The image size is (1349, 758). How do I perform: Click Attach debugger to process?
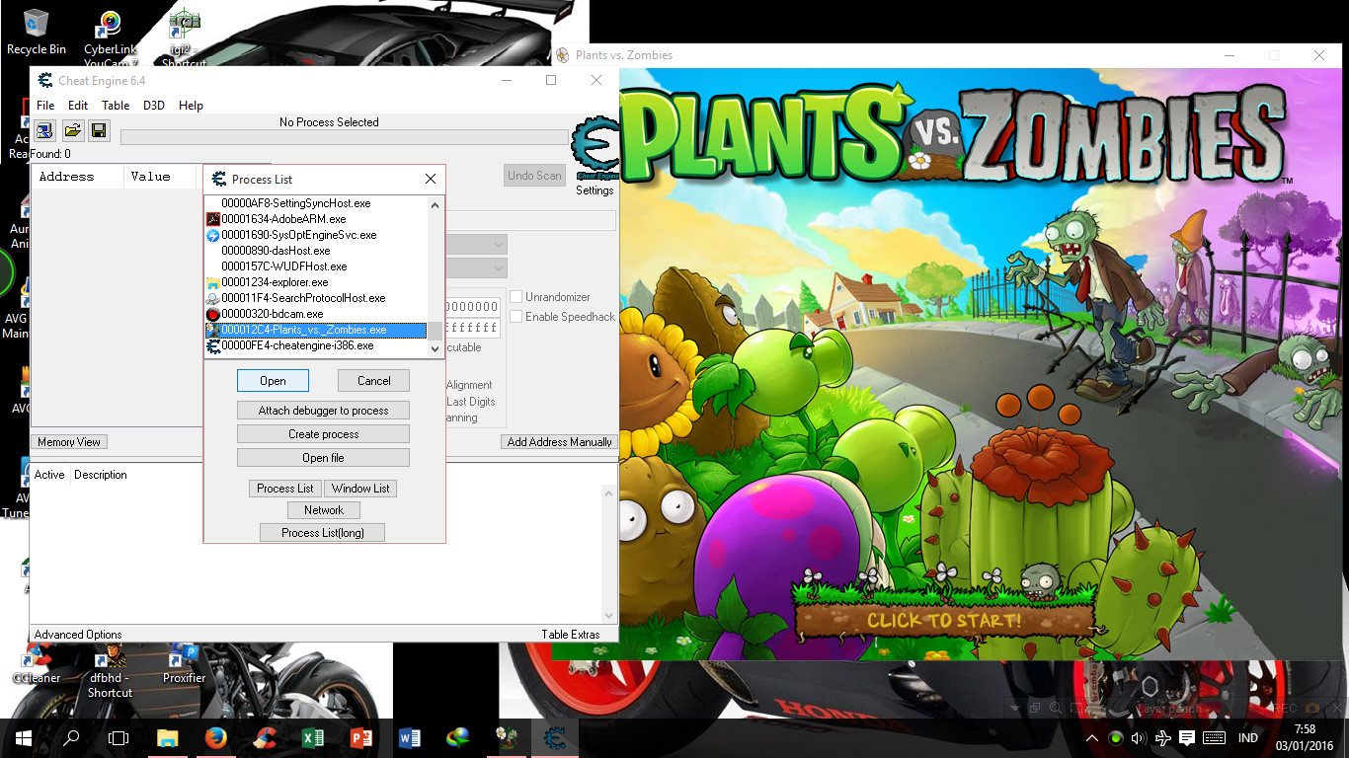coord(323,411)
